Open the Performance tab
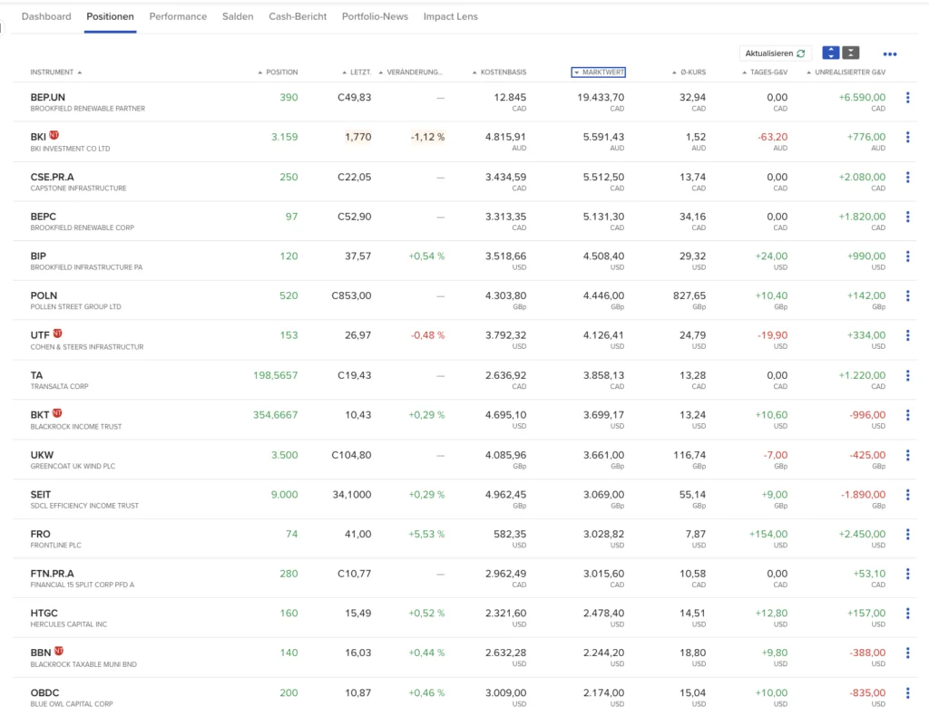The image size is (929, 716). 178,16
